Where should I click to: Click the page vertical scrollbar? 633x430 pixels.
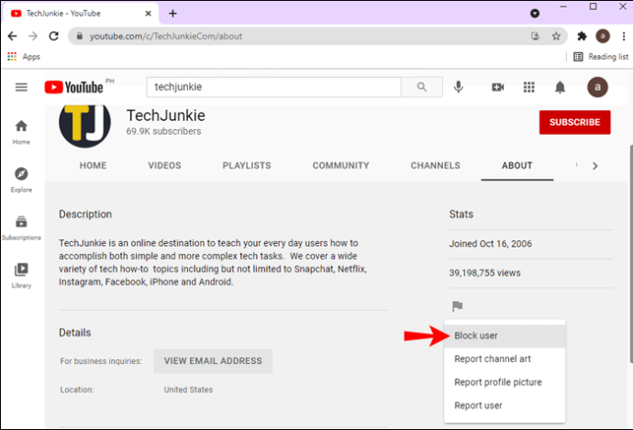630,254
